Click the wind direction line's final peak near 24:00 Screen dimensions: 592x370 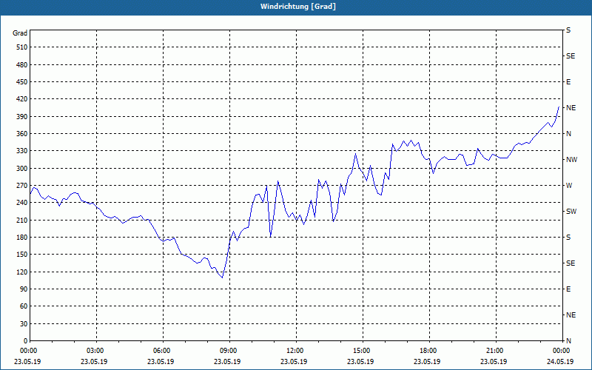pyautogui.click(x=559, y=107)
